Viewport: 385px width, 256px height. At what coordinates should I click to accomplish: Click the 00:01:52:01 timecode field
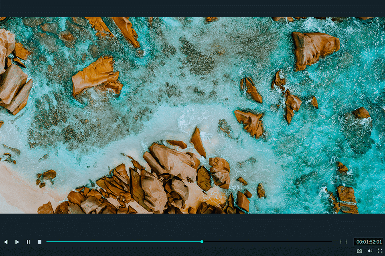point(369,242)
